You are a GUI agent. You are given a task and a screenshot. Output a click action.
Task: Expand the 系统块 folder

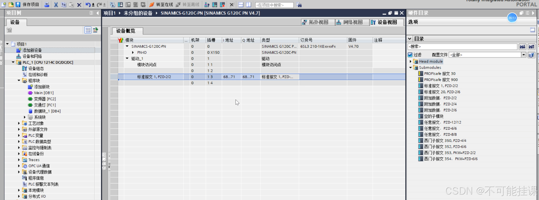[25, 117]
